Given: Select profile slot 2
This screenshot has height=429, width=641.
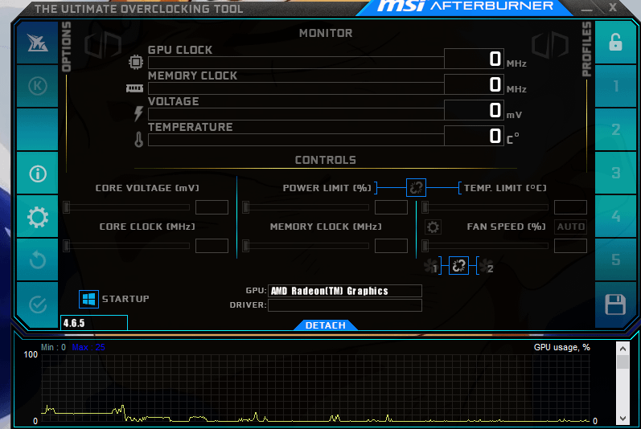Looking at the screenshot, I should pos(615,130).
